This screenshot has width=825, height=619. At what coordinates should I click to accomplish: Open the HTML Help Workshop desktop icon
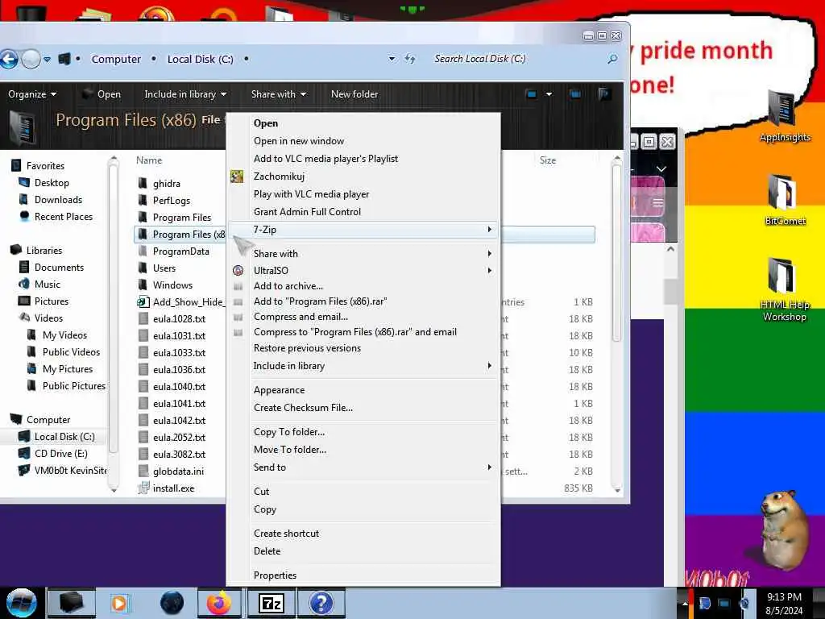pos(784,289)
